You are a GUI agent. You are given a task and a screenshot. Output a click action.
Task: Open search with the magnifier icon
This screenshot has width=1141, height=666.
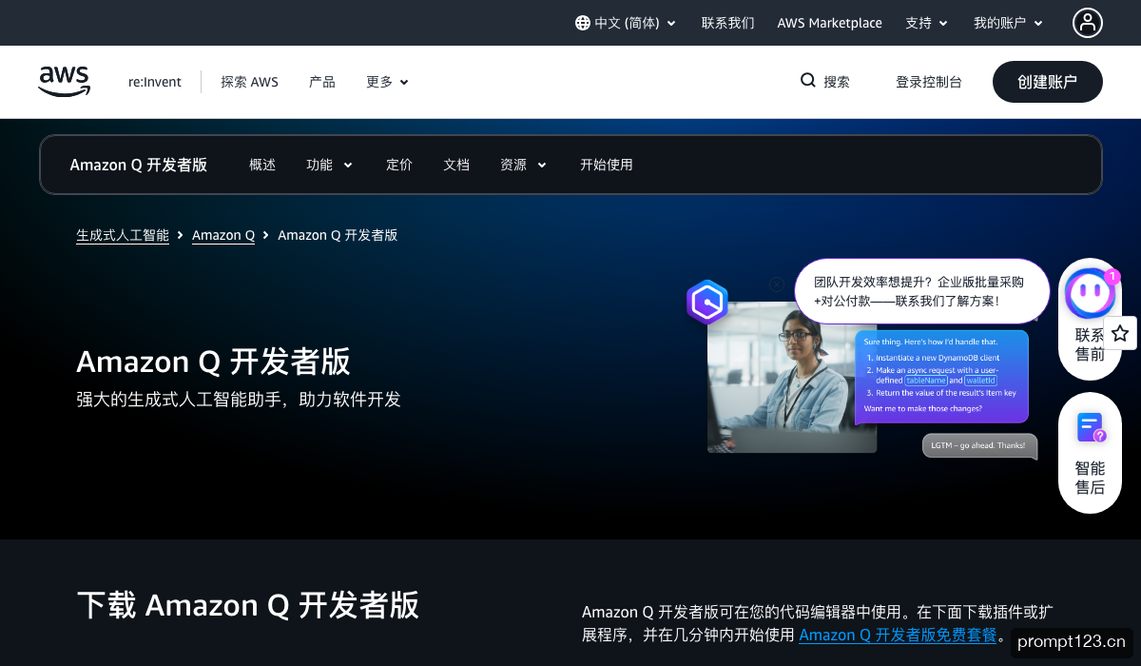coord(808,81)
